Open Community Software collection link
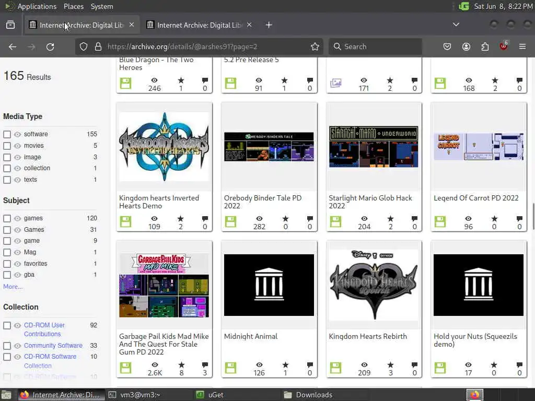The height and width of the screenshot is (401, 535). coord(53,346)
